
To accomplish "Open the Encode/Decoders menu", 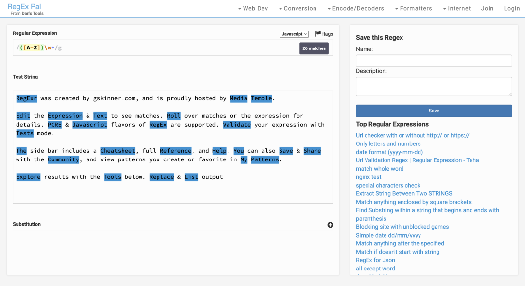I will 355,8.
